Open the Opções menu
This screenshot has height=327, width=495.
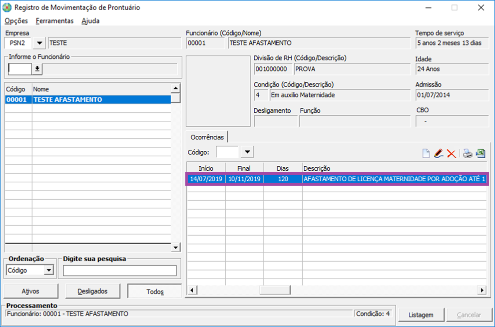[x=16, y=21]
